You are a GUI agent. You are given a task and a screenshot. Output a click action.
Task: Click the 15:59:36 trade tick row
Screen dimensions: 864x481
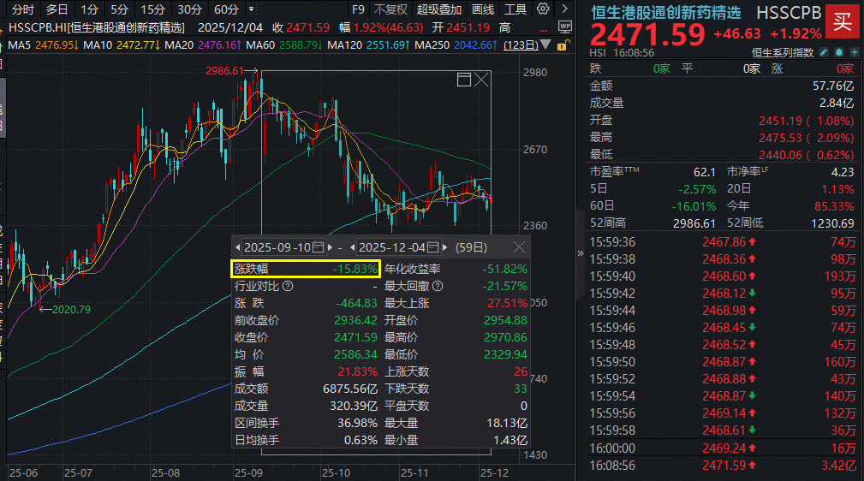(x=723, y=242)
